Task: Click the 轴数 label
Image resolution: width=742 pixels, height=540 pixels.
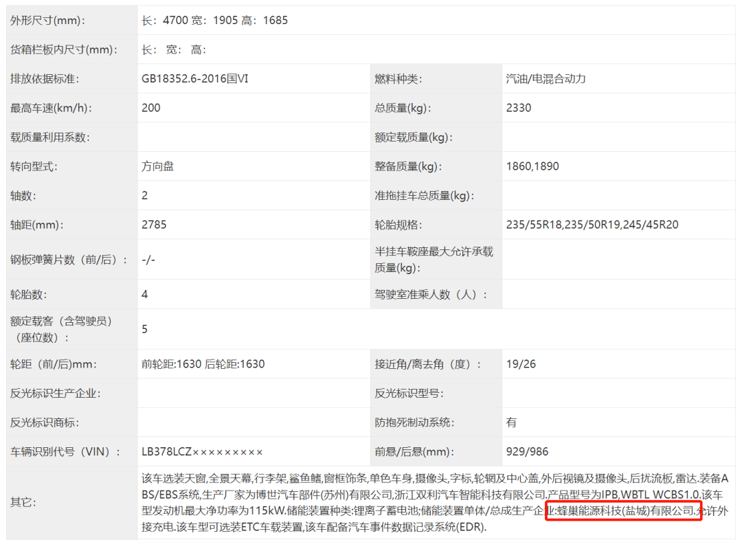Action: click(x=23, y=196)
